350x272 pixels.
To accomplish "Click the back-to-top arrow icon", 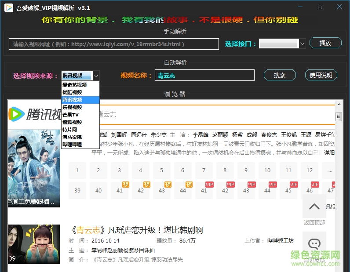I will point(314,207).
